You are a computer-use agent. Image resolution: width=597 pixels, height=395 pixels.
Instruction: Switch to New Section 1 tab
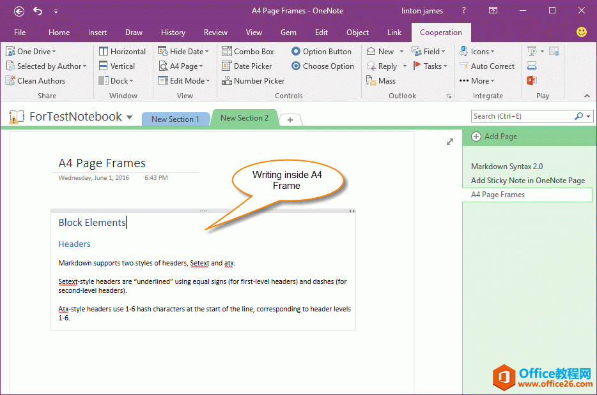[175, 119]
